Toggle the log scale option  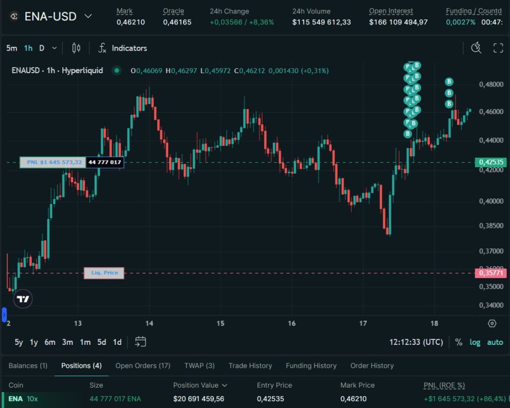tap(475, 342)
